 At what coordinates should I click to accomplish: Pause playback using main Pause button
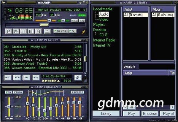coord(23,31)
